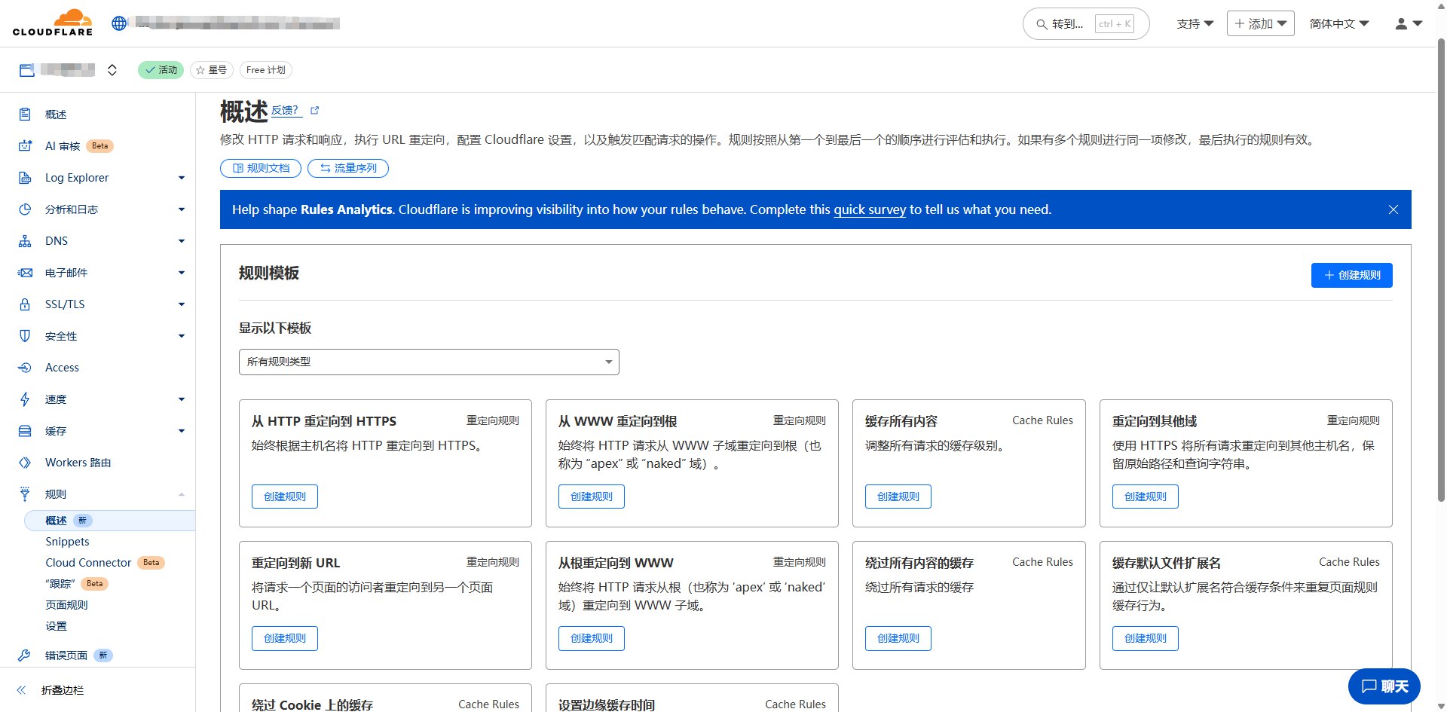Click the Cloudflare logo

(53, 23)
